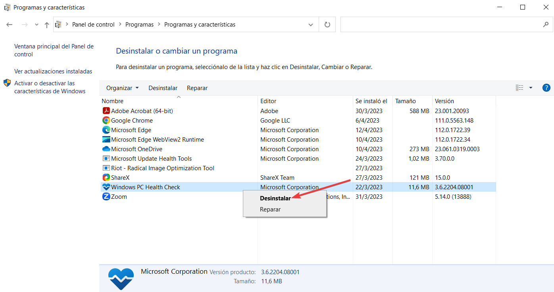Screen dimensions: 554x292
Task: Click the Microsoft OneDrive cloud icon
Action: [x=106, y=149]
